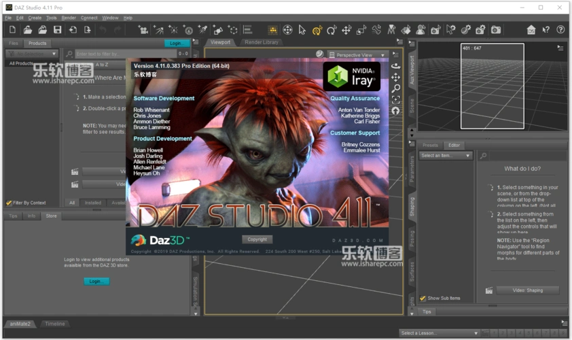Open a file with the Open folder icon
This screenshot has width=572, height=340.
[28, 30]
